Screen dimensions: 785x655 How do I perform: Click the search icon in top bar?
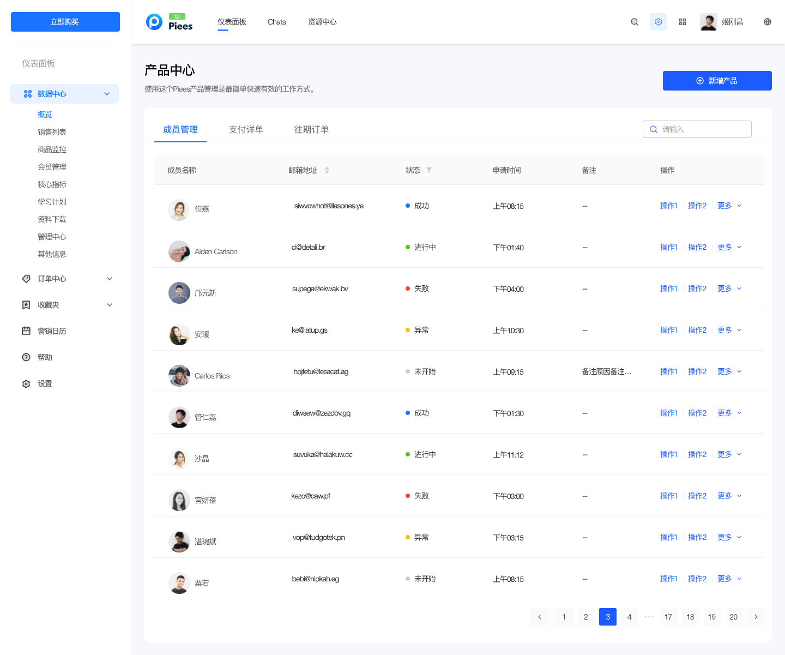pos(635,22)
